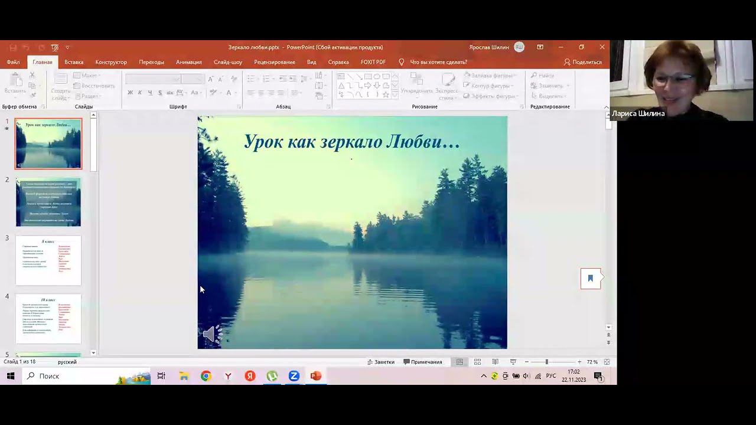This screenshot has height=425, width=756.
Task: Switch to the Рецензирование tab
Action: click(x=275, y=62)
